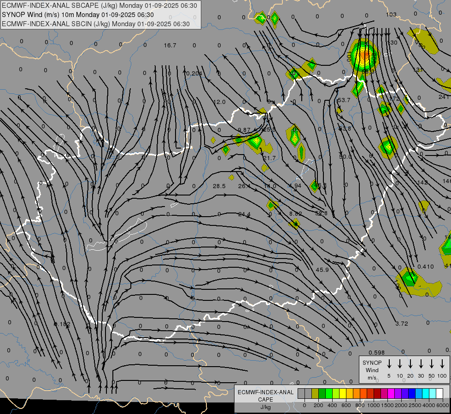
Task: Click the map value 9.87
Action: [x=244, y=130]
